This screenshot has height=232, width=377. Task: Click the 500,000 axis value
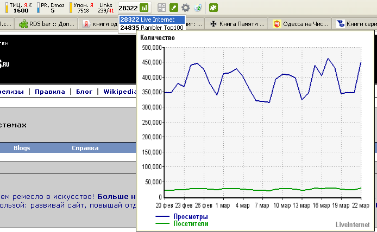point(152,48)
